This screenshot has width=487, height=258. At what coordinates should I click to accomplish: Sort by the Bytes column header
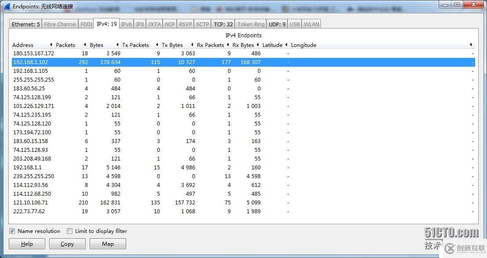click(104, 45)
